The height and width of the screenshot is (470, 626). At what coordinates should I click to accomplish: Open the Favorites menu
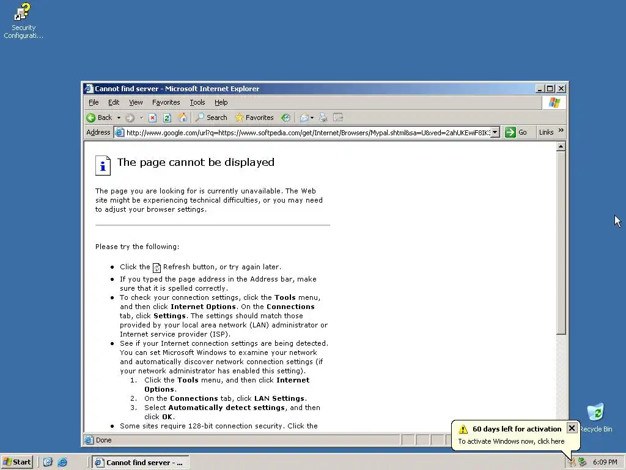click(x=166, y=102)
